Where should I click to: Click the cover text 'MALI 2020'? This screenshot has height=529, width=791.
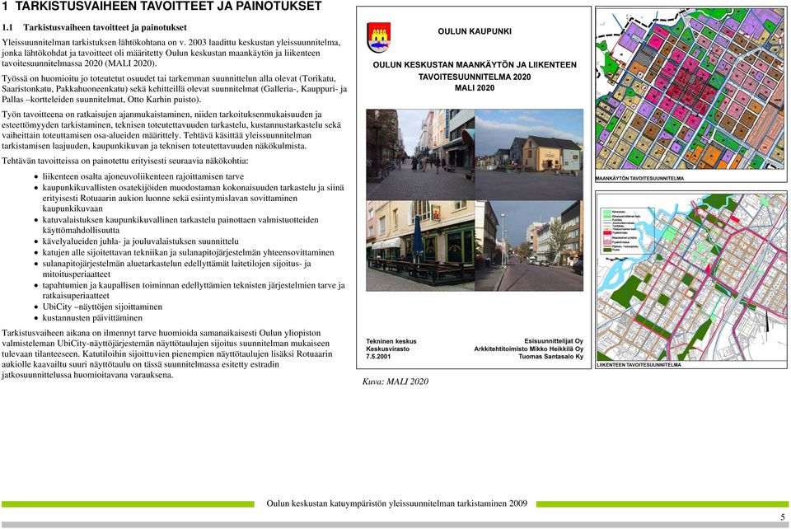(x=475, y=87)
